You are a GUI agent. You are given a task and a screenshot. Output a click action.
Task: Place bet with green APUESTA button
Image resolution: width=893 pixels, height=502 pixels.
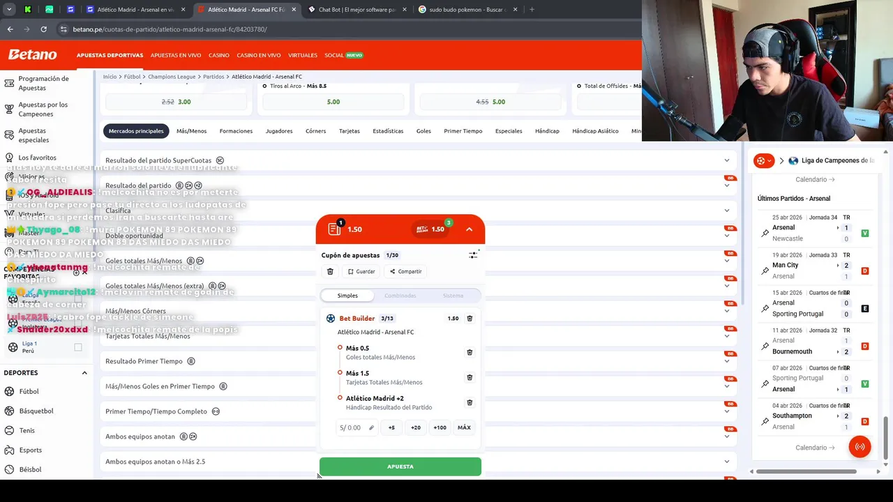click(x=400, y=466)
